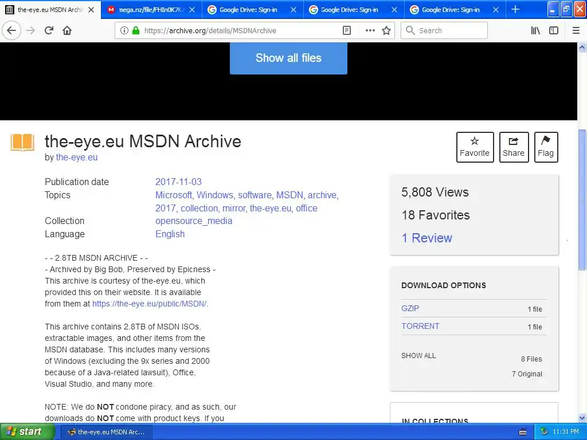Screen dimensions: 587x440
Task: Open the software topic link
Action: (255, 195)
